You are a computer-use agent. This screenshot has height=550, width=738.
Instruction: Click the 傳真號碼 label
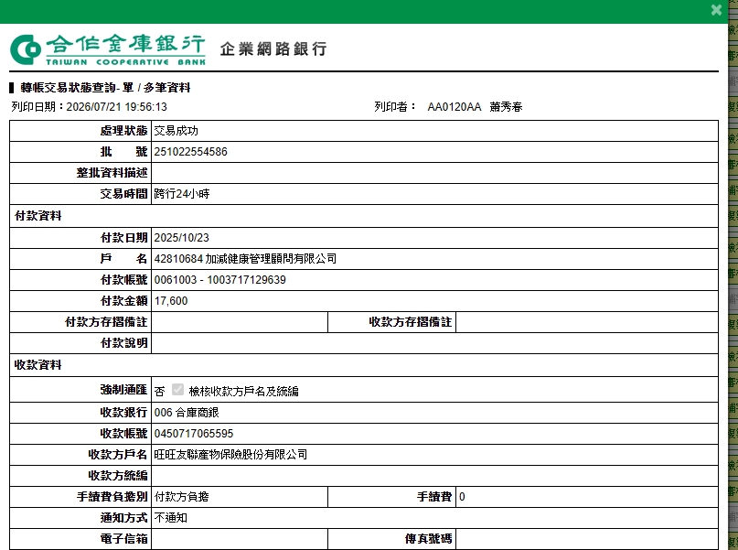[x=428, y=539]
